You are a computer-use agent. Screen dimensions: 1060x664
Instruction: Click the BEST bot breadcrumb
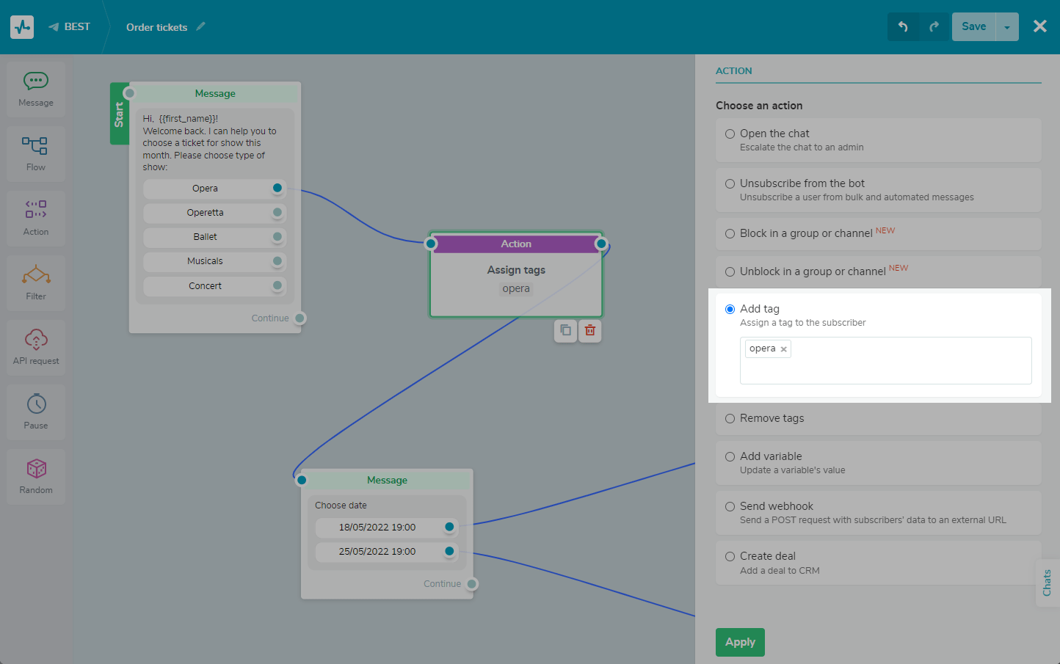[70, 27]
